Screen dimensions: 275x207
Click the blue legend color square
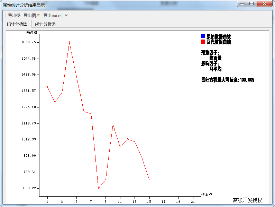click(203, 36)
